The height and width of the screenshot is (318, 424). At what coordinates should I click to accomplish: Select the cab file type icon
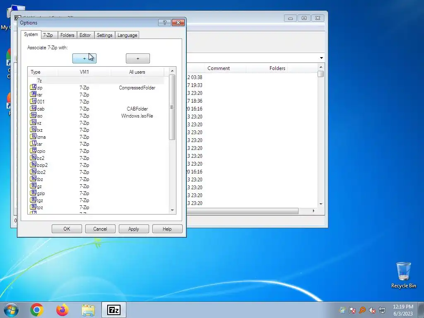point(33,108)
